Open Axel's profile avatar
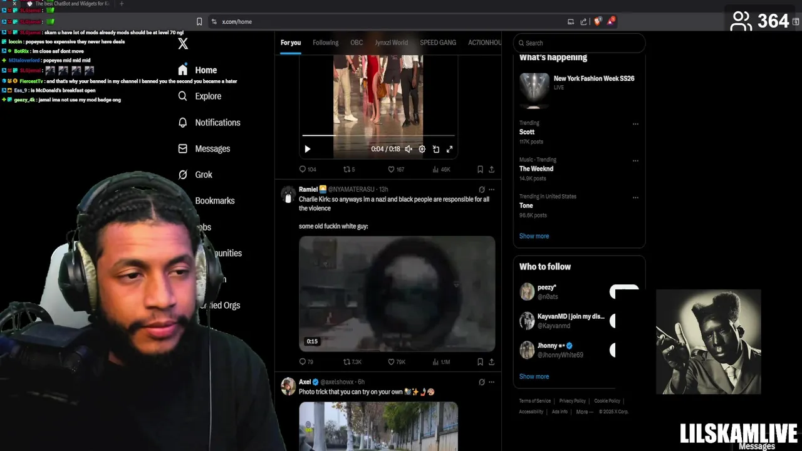The width and height of the screenshot is (802, 451). coord(288,386)
